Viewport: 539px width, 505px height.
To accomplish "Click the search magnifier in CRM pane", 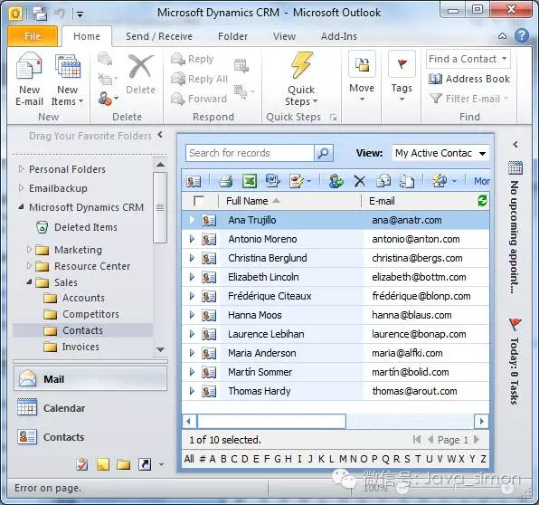I will tap(323, 153).
